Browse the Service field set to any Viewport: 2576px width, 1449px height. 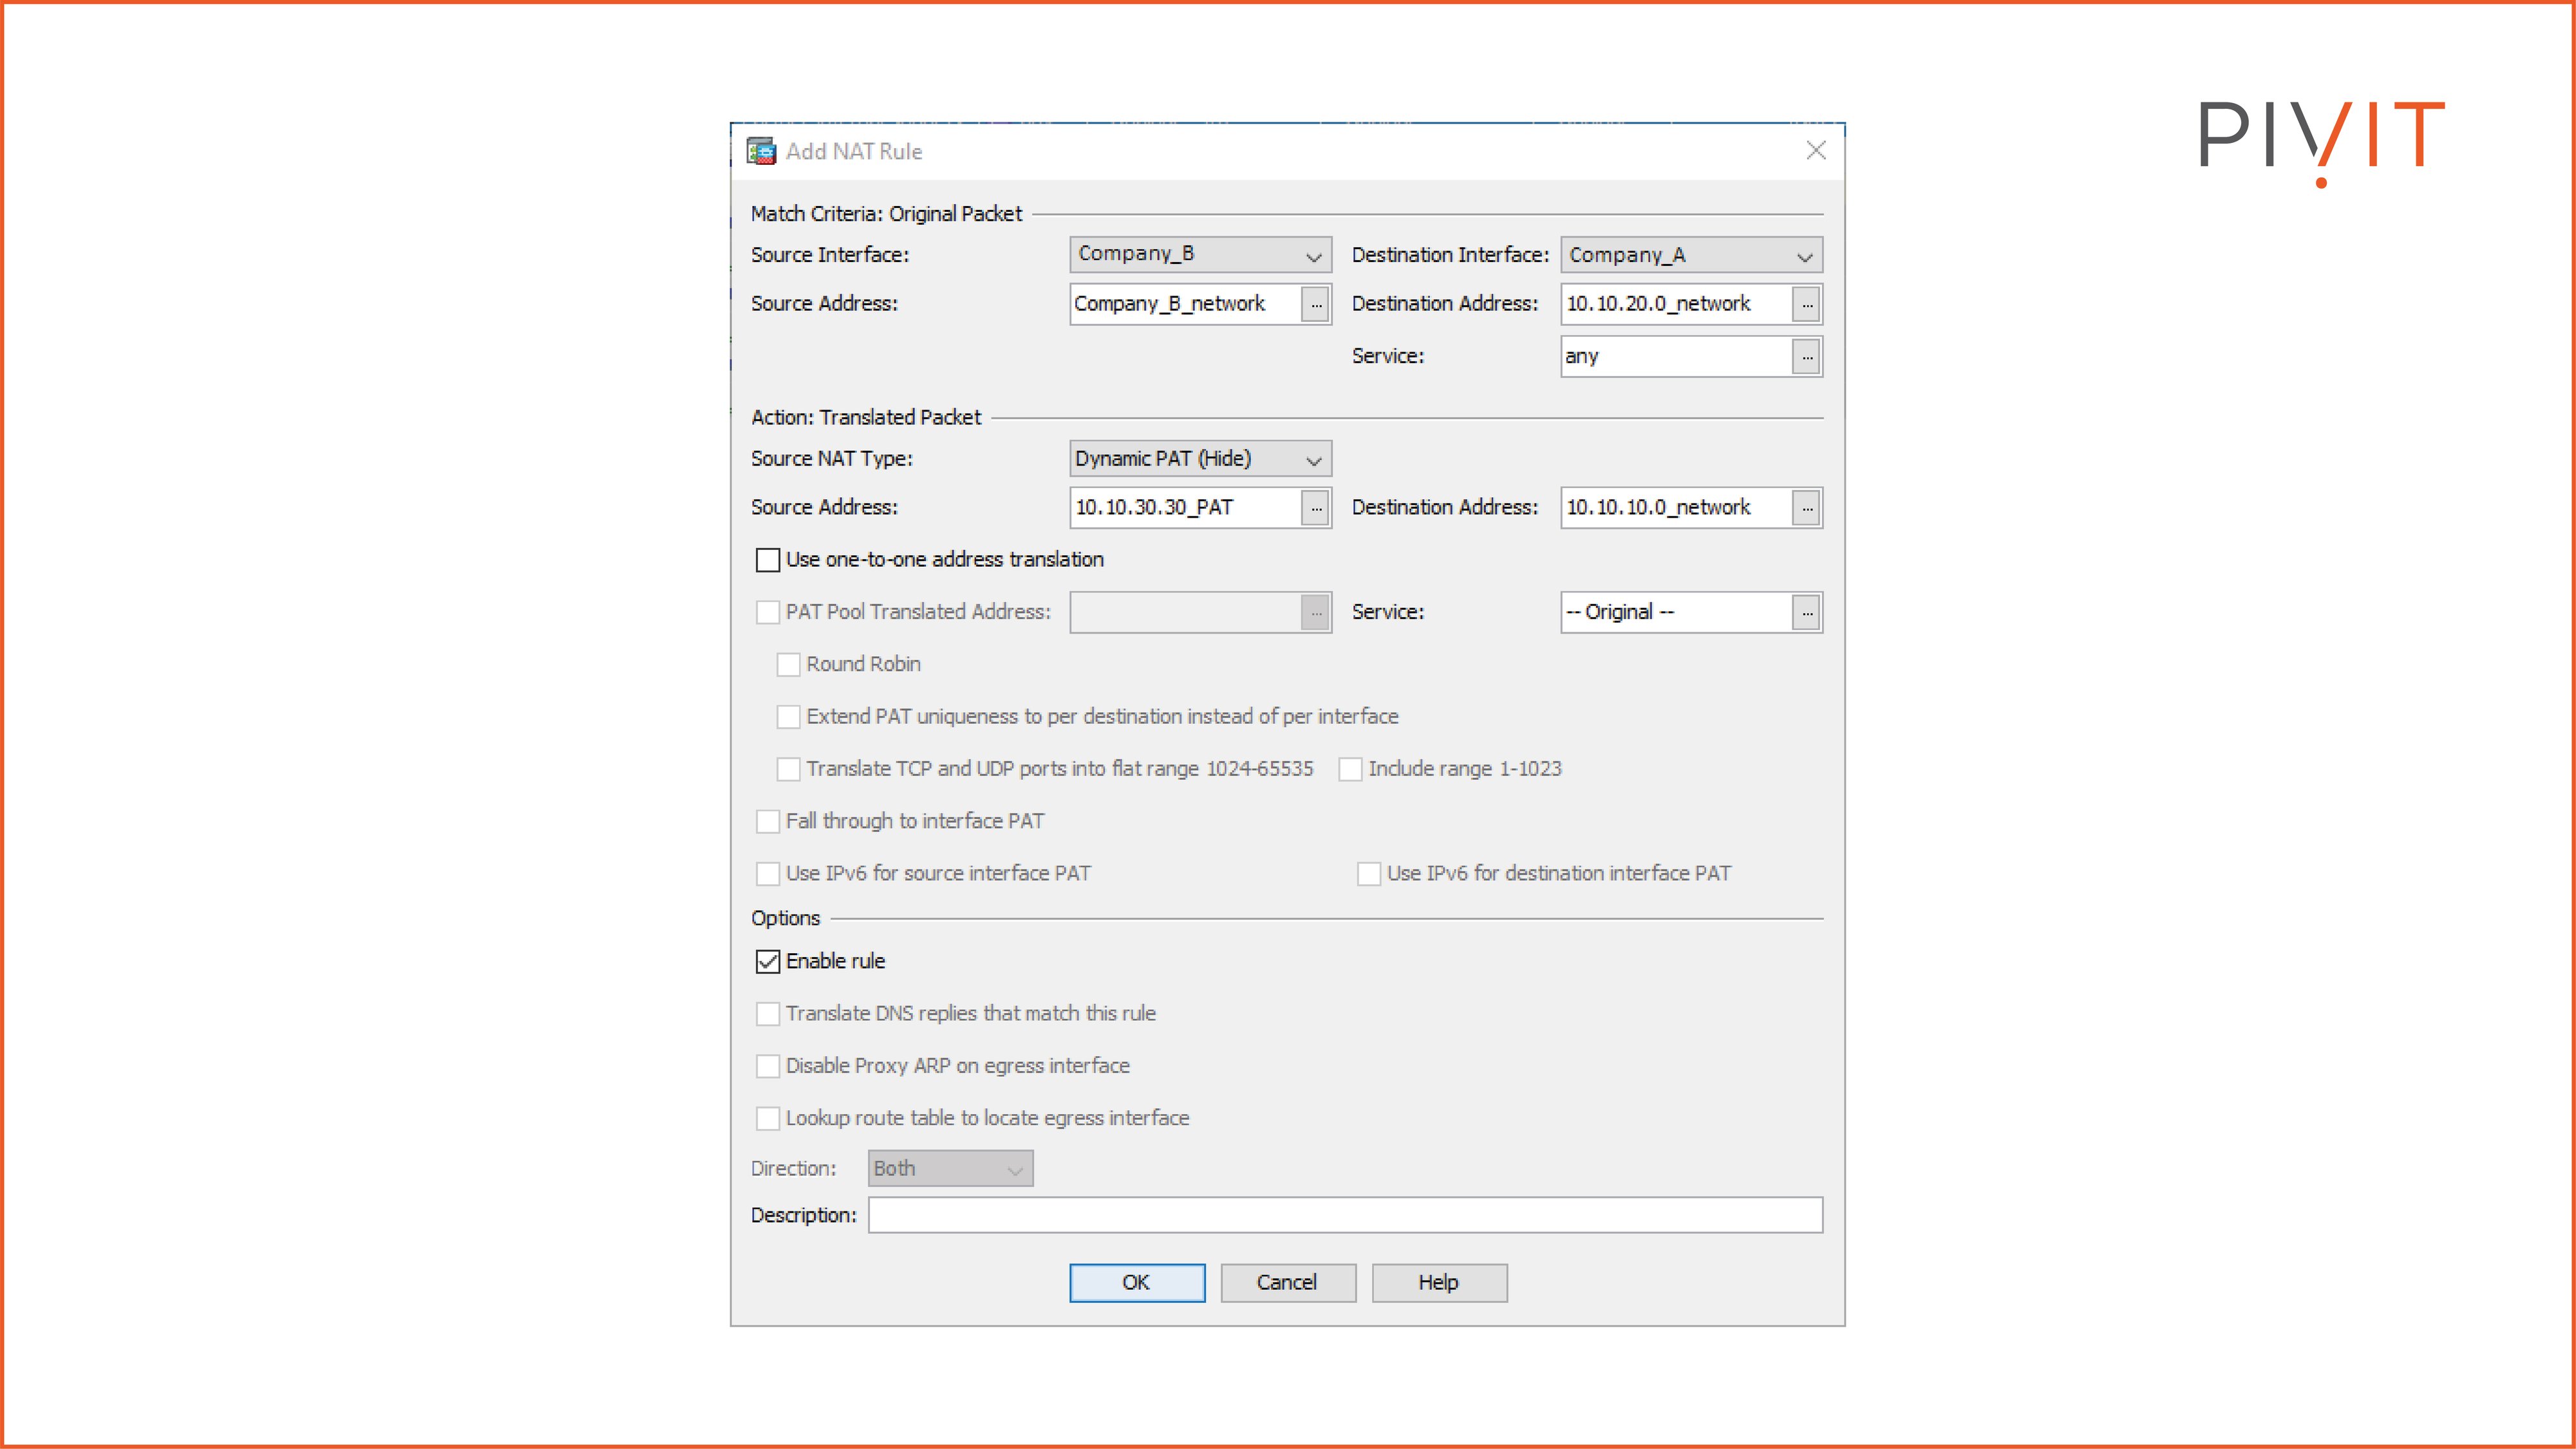[1806, 356]
